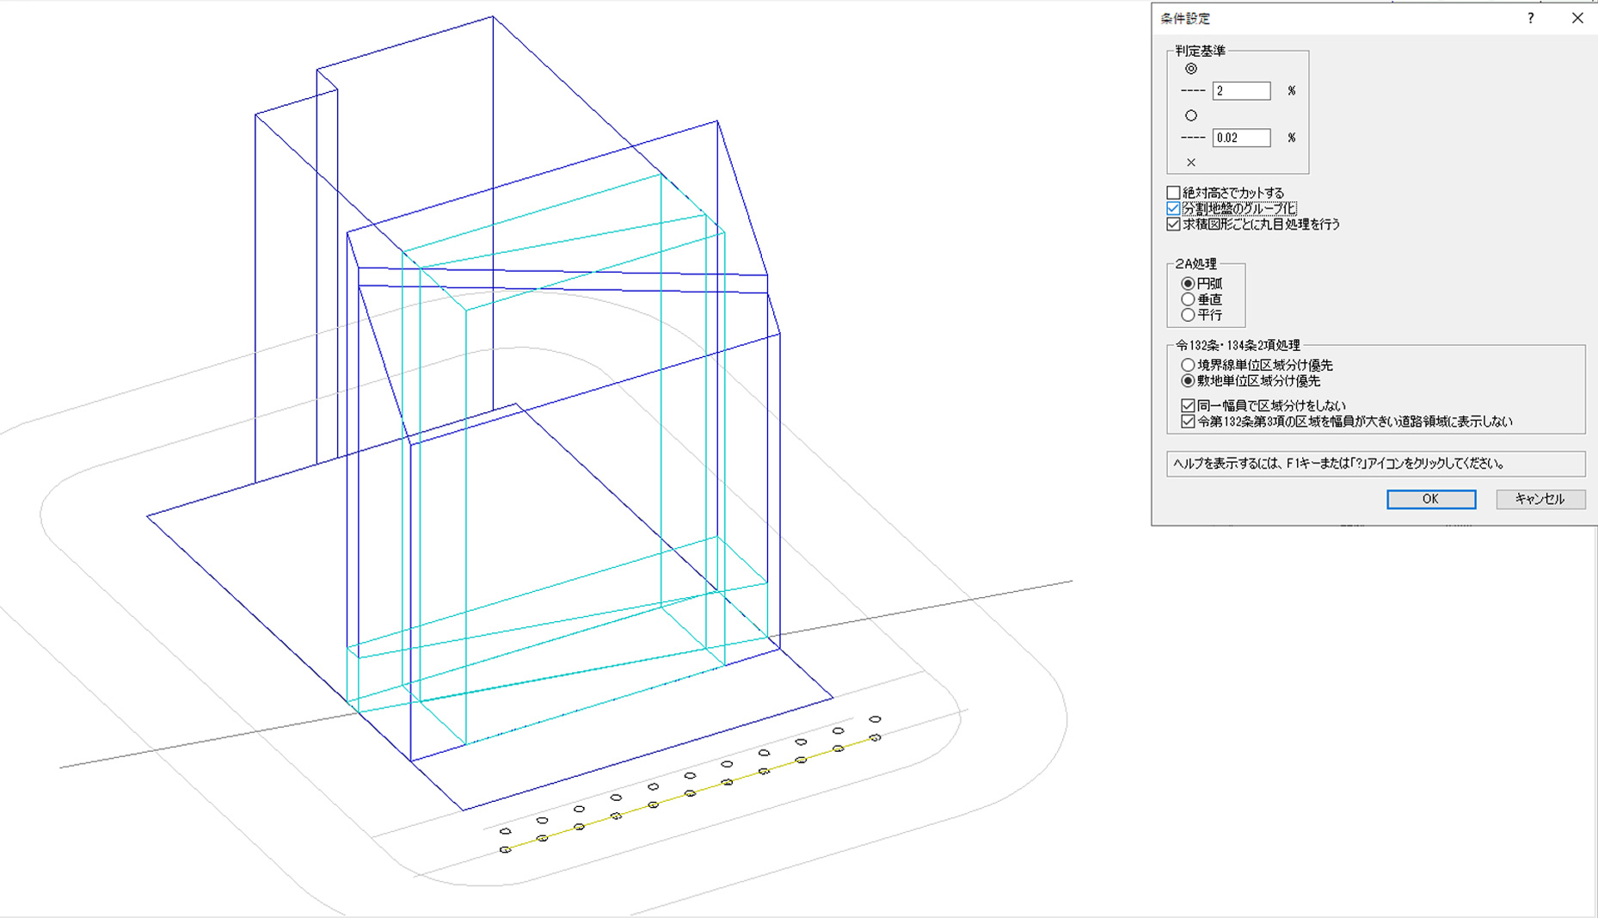Click the 令132条・134条2項処理 group label

[x=1238, y=345]
